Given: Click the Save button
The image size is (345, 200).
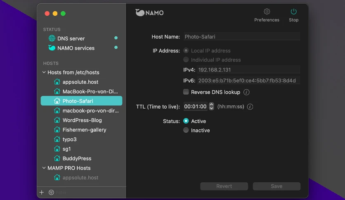Looking at the screenshot, I should click(x=276, y=186).
